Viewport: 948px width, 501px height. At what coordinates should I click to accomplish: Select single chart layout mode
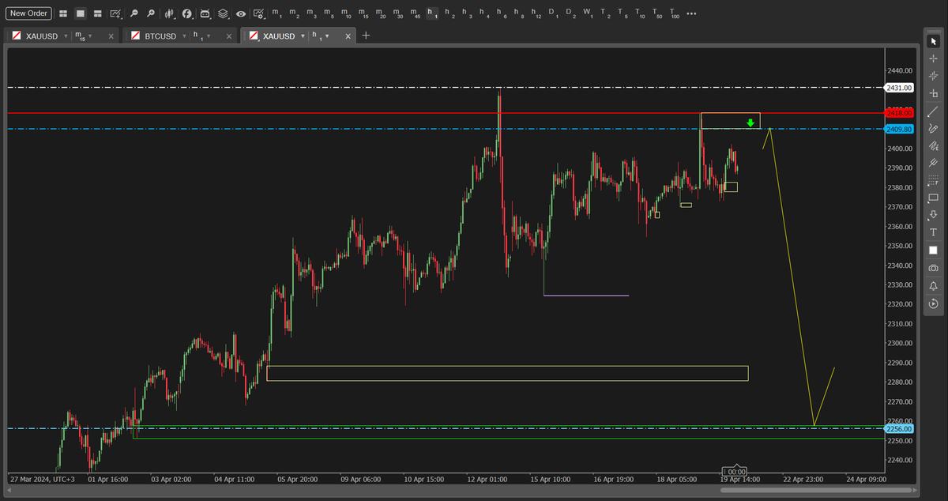pyautogui.click(x=80, y=13)
